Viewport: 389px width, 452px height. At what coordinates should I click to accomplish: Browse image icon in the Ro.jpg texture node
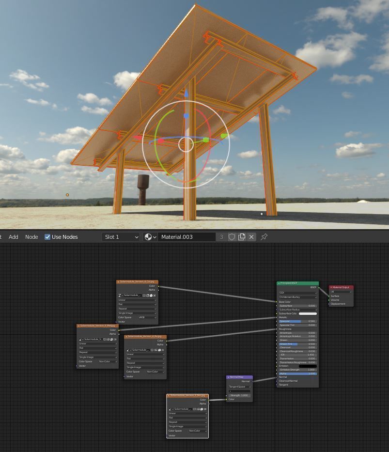[x=128, y=350]
